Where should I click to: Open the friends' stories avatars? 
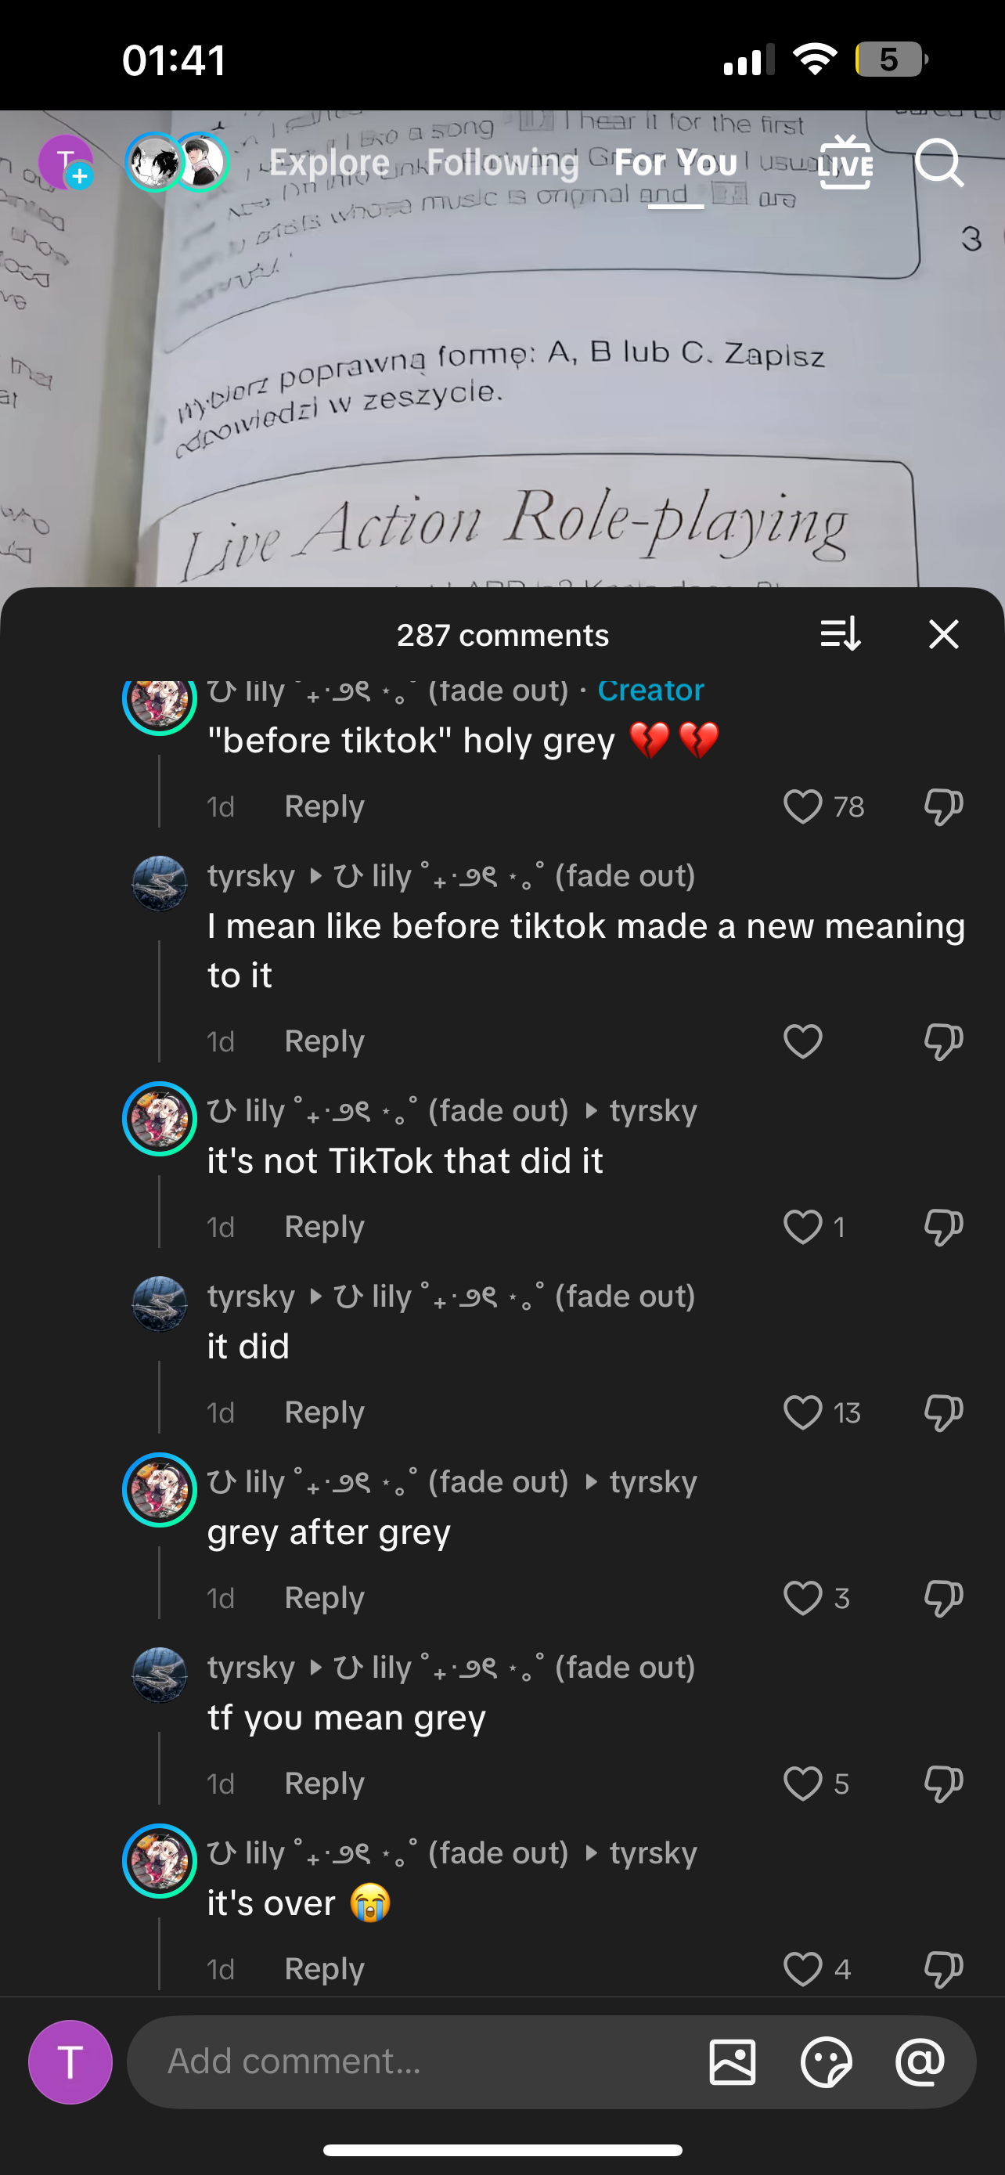tap(177, 162)
